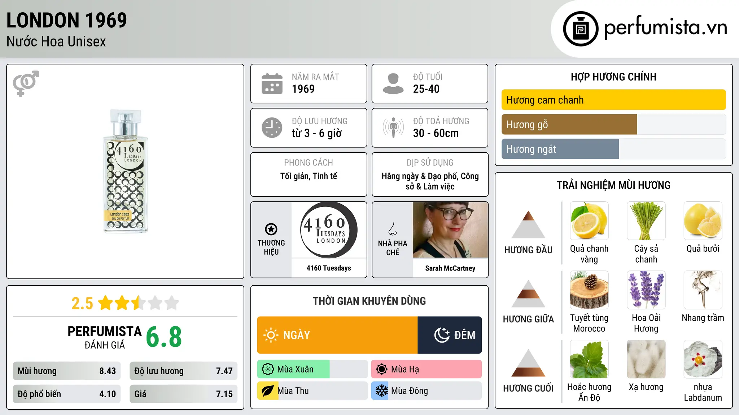This screenshot has width=739, height=415.
Task: Click the Đêm nighttime segment
Action: pyautogui.click(x=450, y=335)
